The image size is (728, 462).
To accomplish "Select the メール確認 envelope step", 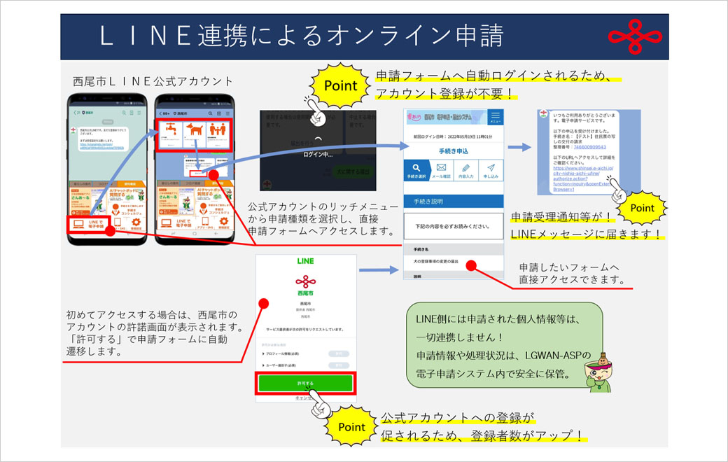I will 442,170.
